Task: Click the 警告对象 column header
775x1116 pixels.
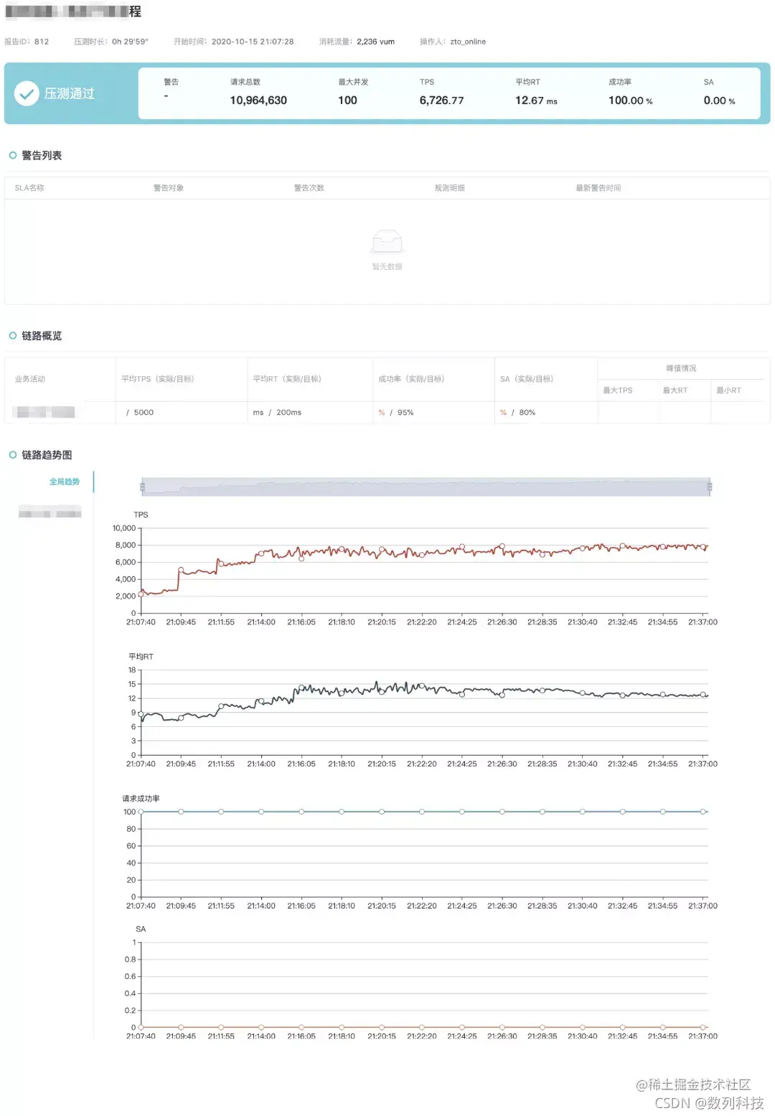Action: 169,188
